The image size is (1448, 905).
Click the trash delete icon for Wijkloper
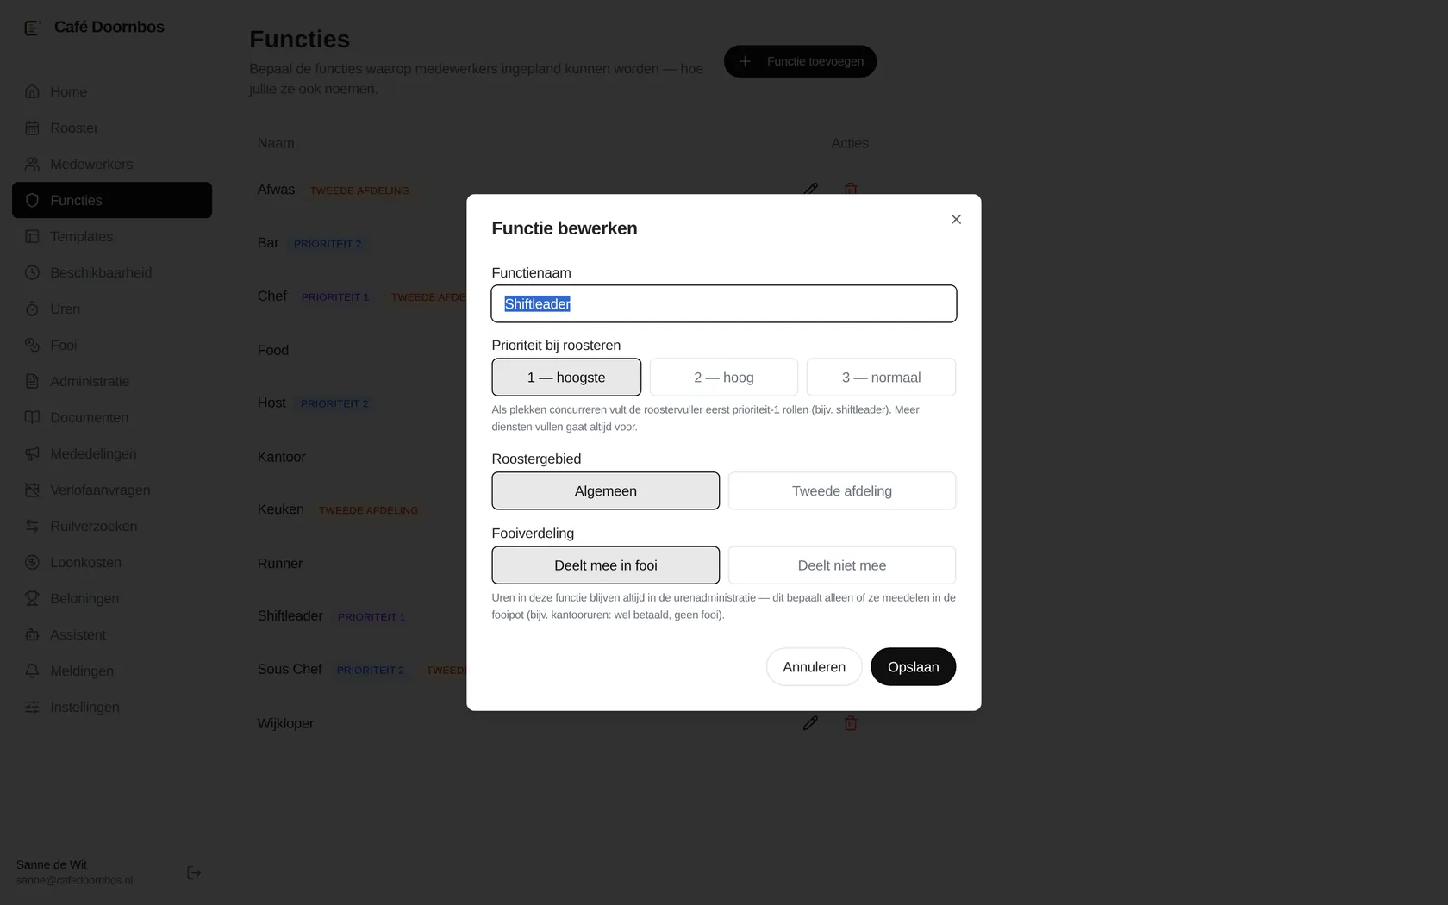851,723
